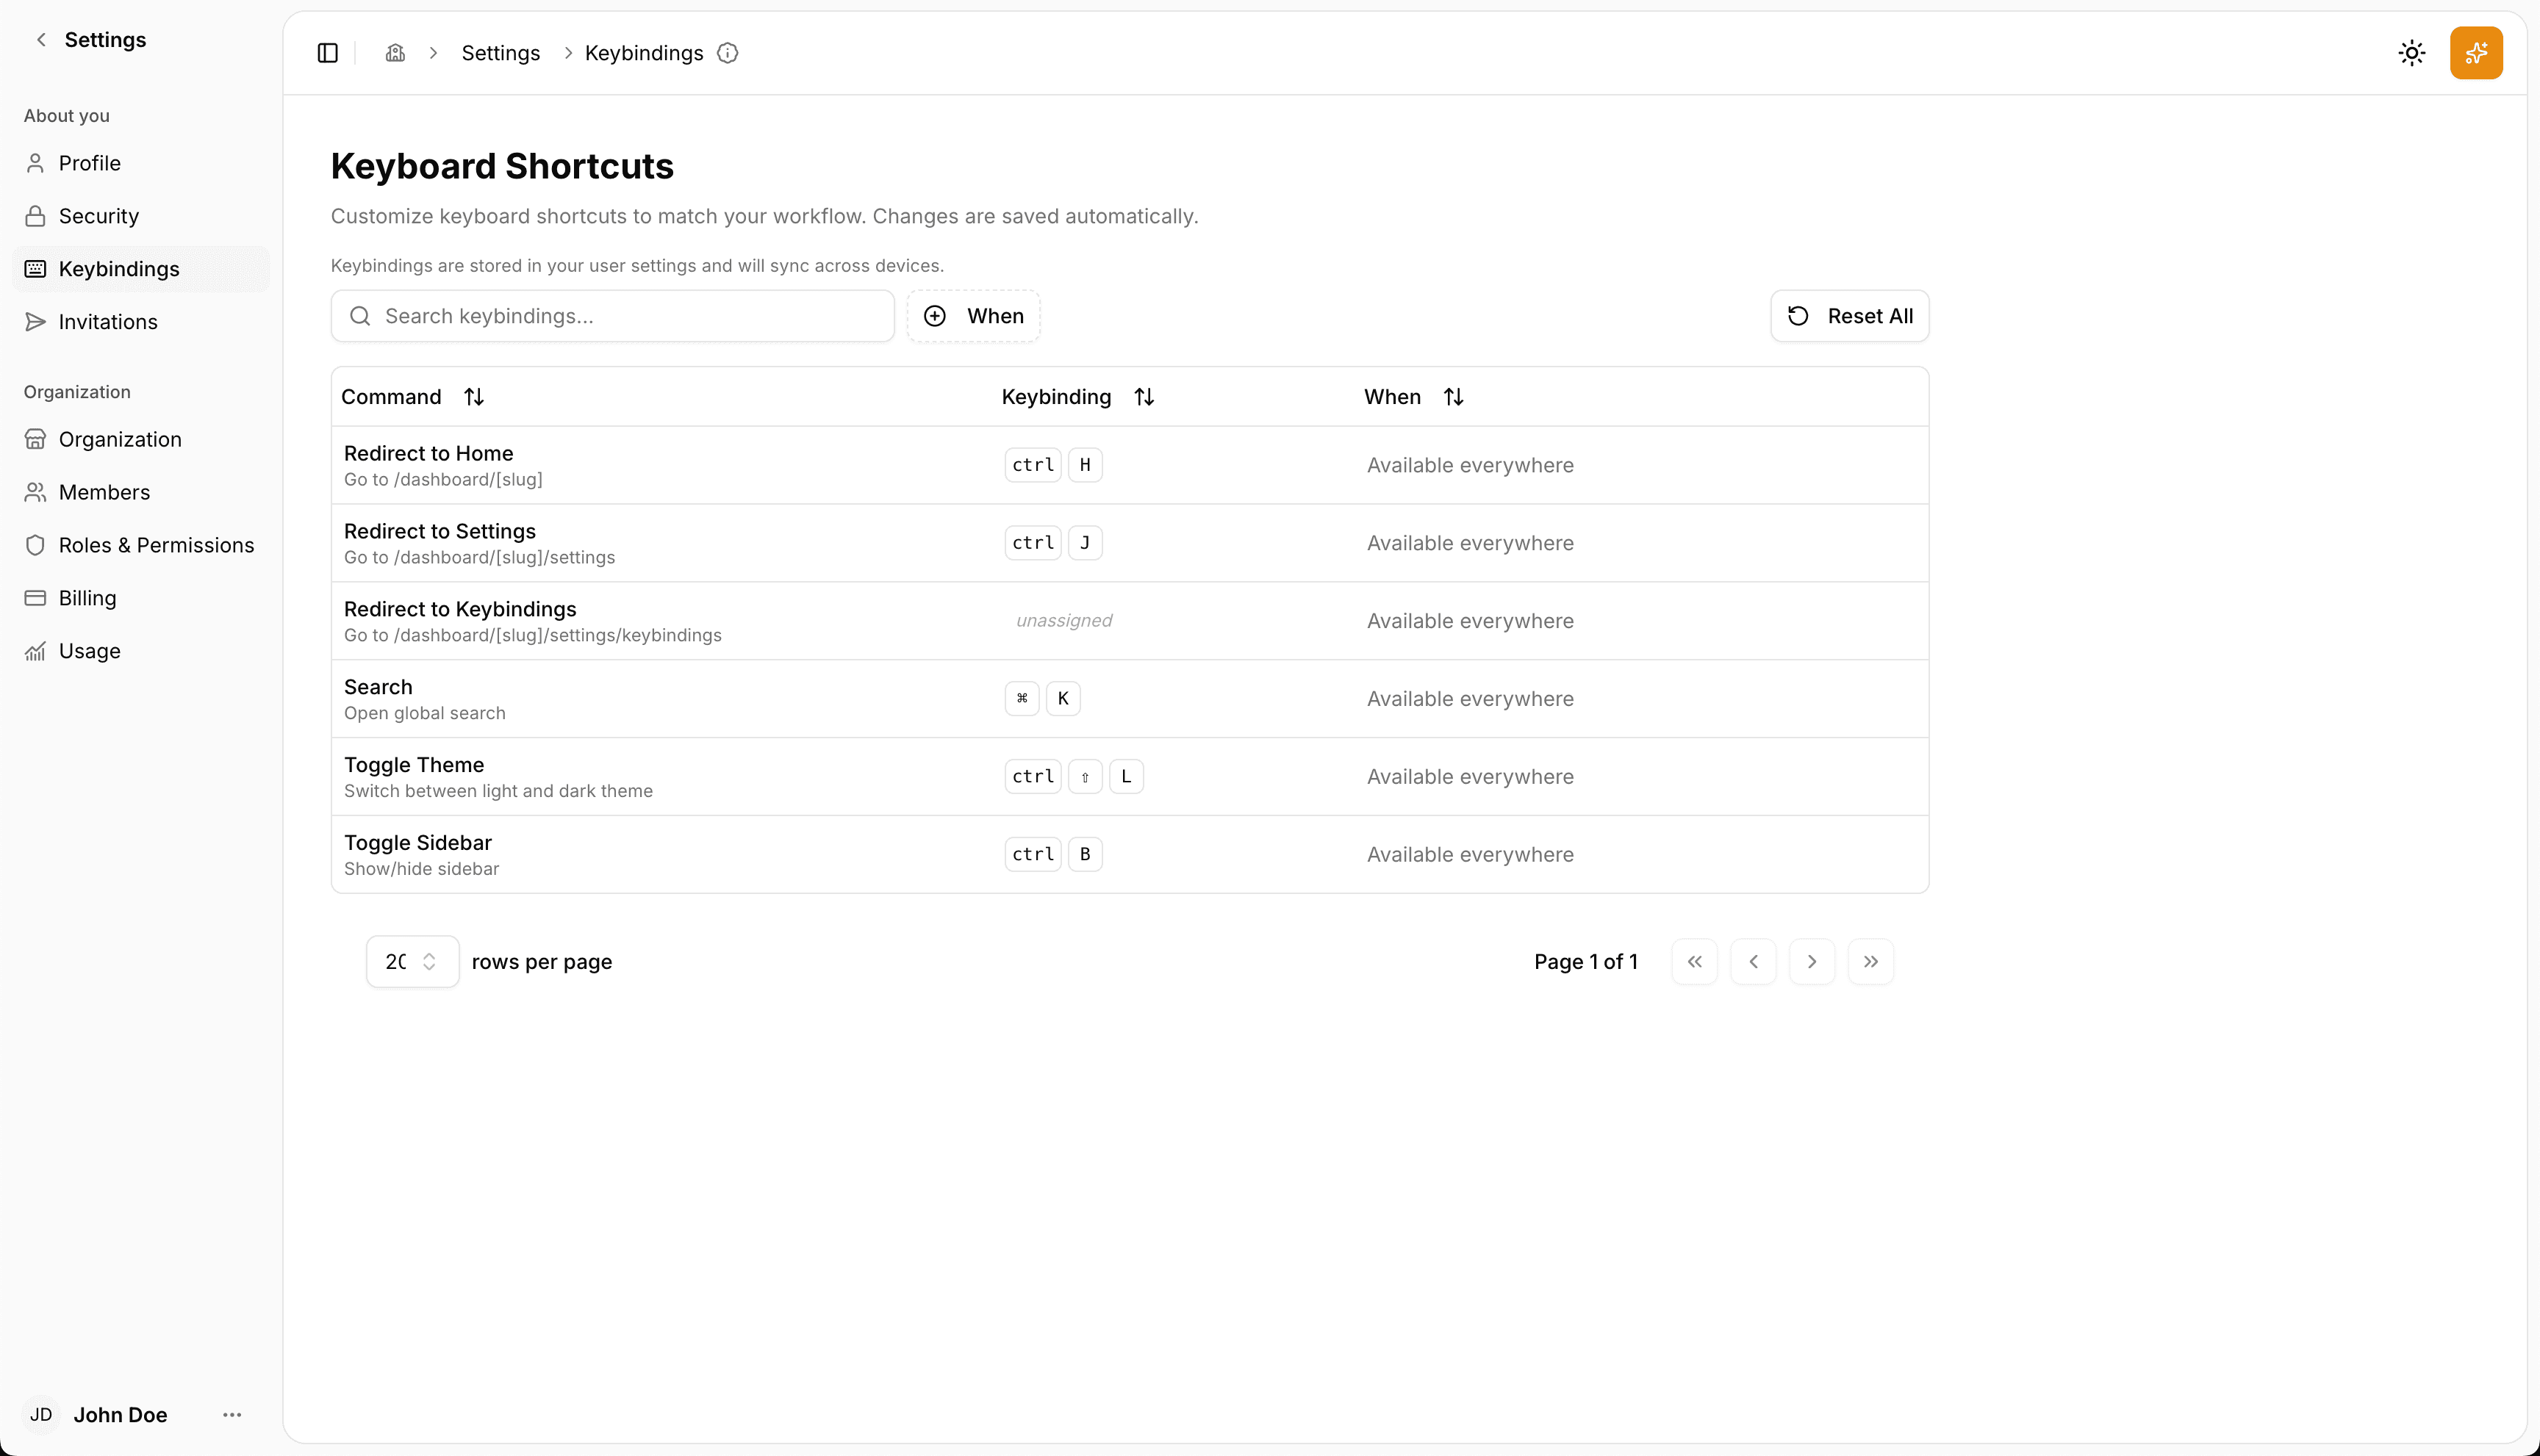Image resolution: width=2540 pixels, height=1456 pixels.
Task: Toggle sorting on the Keybinding column
Action: (1144, 396)
